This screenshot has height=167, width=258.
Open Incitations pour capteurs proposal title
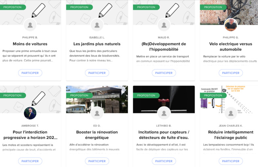(x=164, y=135)
